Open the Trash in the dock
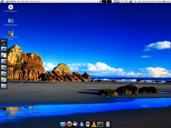Viewport: 171px width, 128px height. tap(108, 124)
